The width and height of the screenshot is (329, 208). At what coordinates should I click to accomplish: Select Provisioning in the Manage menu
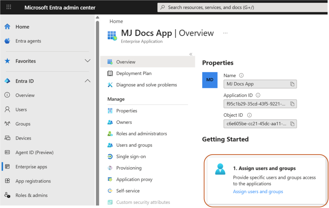pyautogui.click(x=129, y=168)
